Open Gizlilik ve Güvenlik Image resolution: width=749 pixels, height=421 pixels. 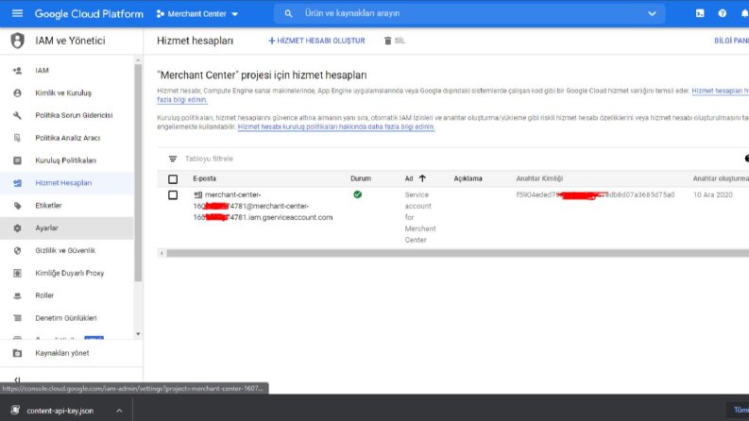click(65, 250)
